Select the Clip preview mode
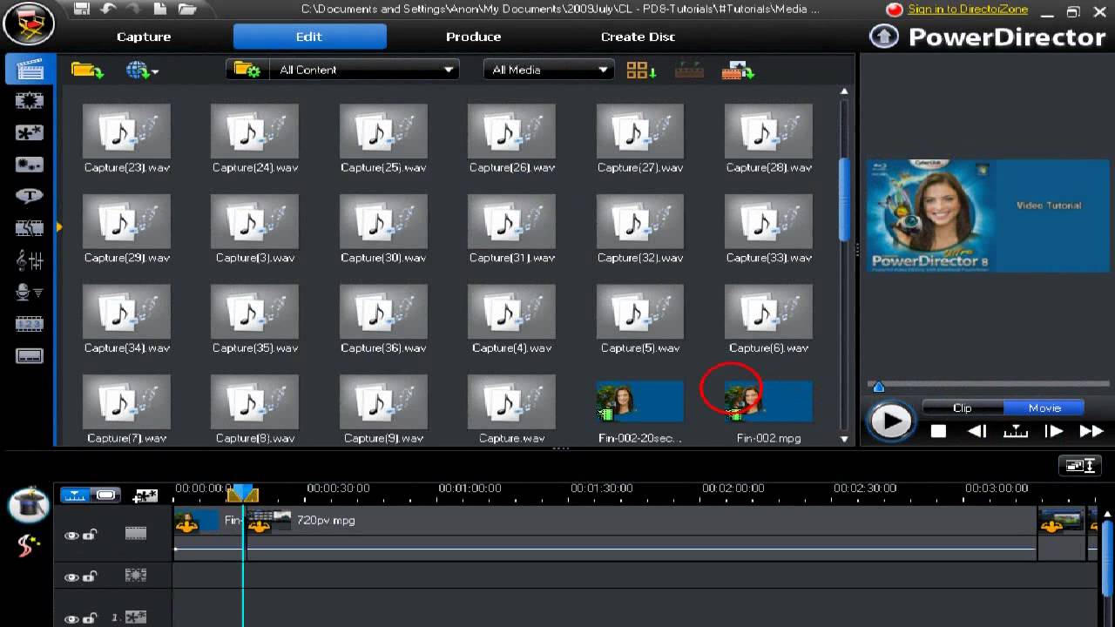This screenshot has height=627, width=1115. 963,408
